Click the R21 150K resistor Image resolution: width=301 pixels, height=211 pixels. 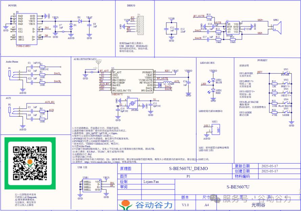274,103
